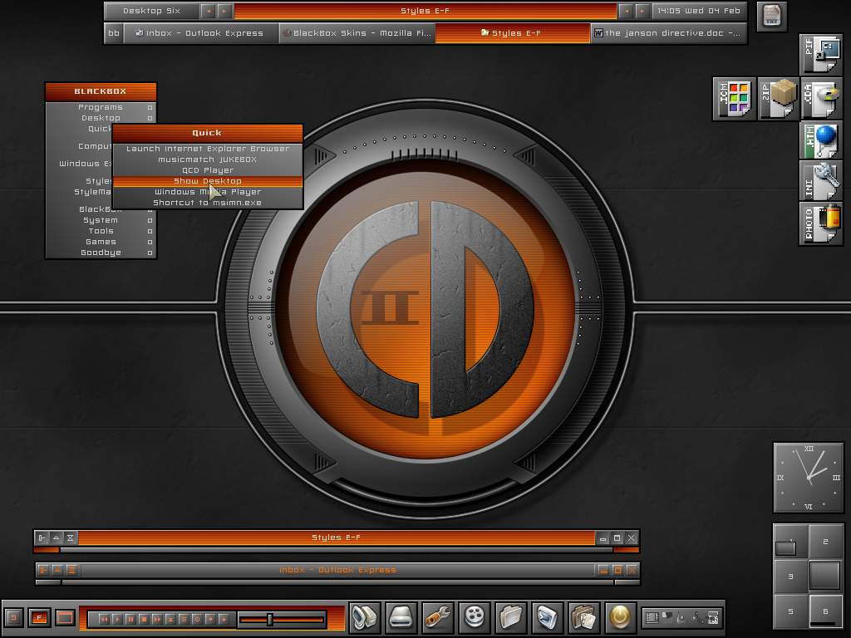Expand the System submenu
Image resolution: width=851 pixels, height=638 pixels.
click(101, 220)
